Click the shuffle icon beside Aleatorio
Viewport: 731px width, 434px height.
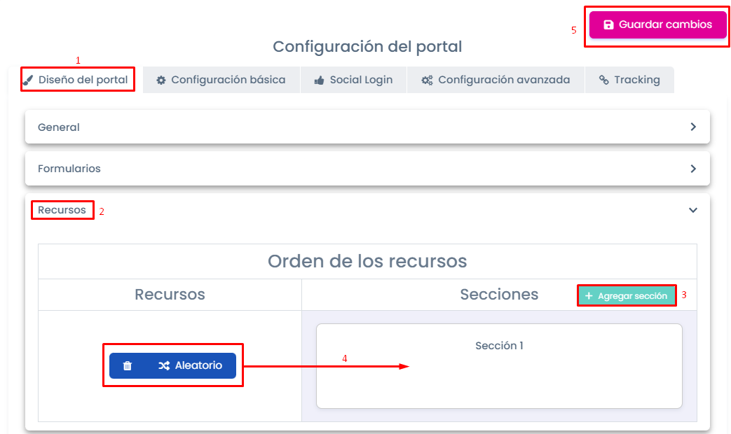coord(163,366)
